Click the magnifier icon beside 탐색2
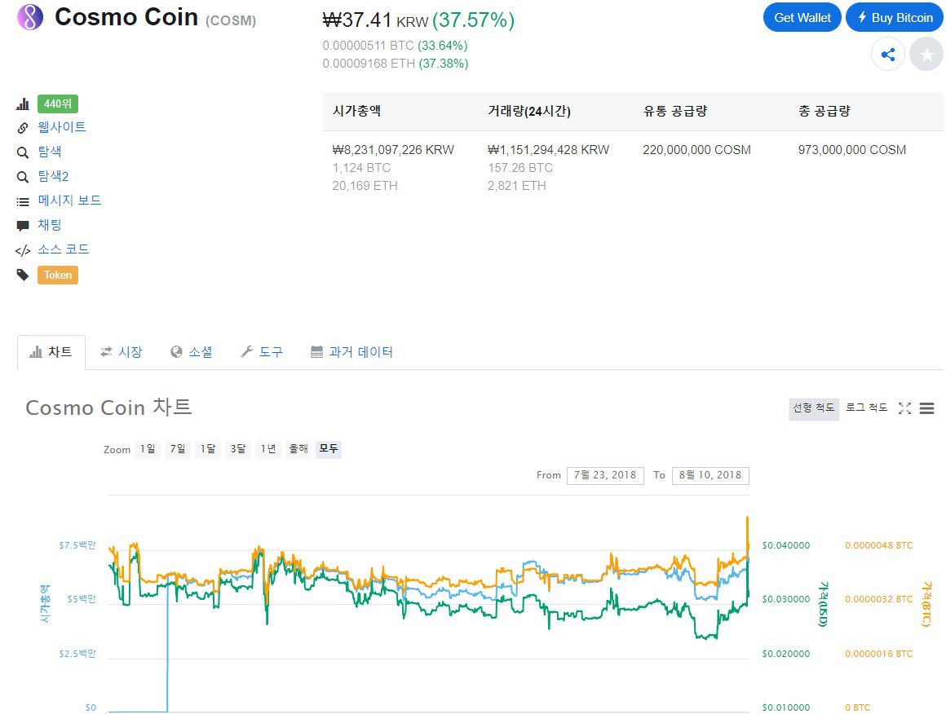This screenshot has width=946, height=714. pos(22,177)
